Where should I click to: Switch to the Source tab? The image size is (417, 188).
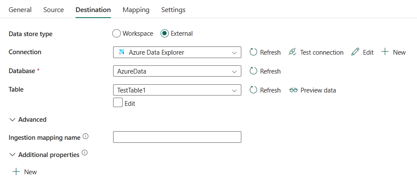click(x=54, y=10)
